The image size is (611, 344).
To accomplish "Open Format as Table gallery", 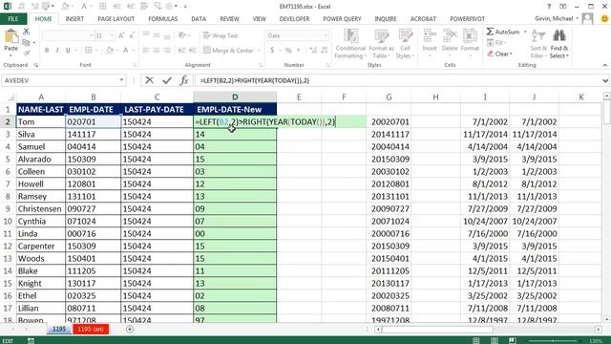I will [x=381, y=44].
